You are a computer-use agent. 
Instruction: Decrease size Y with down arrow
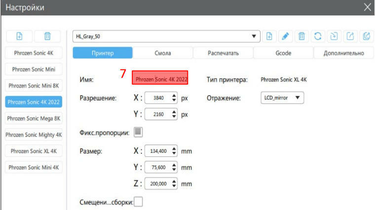tap(174, 170)
